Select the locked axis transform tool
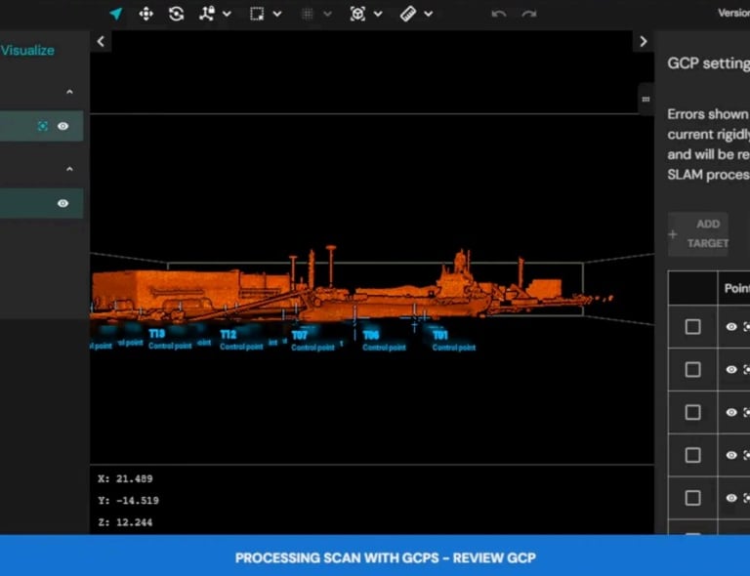The height and width of the screenshot is (576, 750). click(x=207, y=14)
